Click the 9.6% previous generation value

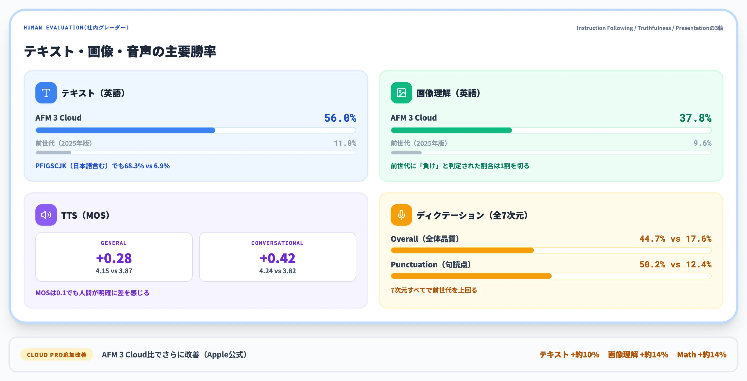tap(702, 143)
